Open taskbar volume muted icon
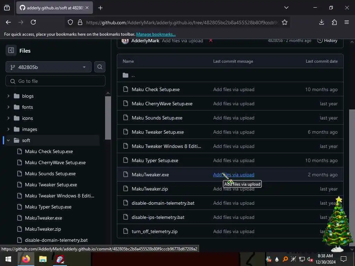 click(310, 259)
